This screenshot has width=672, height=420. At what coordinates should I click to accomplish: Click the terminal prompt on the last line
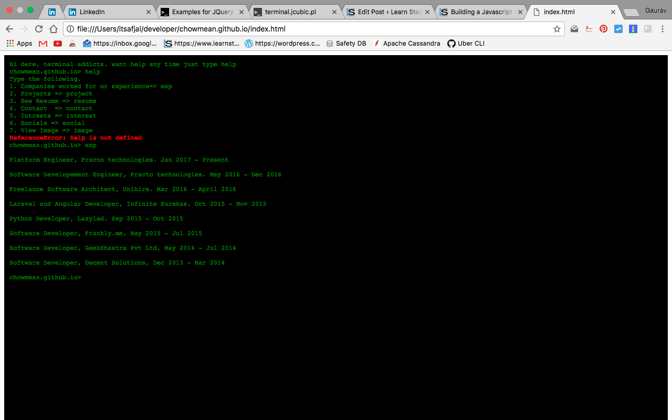45,277
